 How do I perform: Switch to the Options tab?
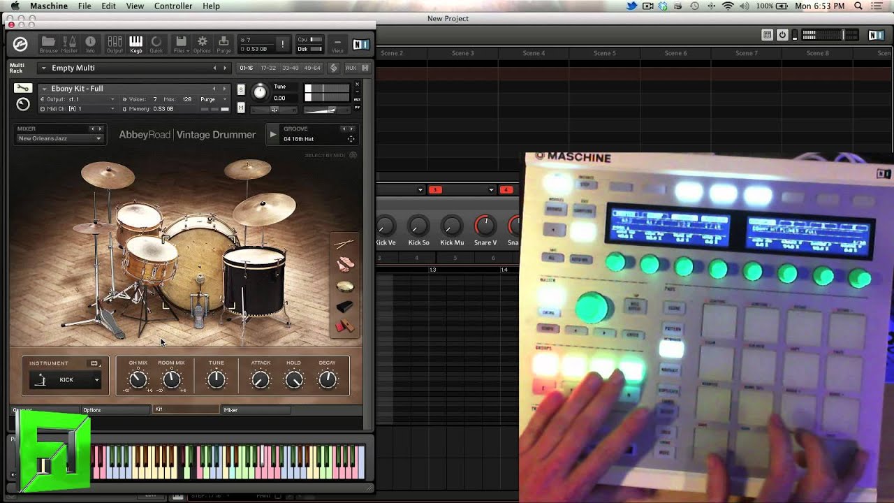(x=115, y=410)
